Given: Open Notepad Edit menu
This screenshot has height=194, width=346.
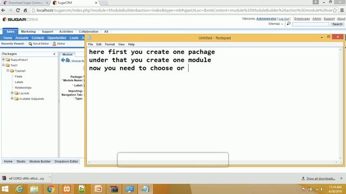Looking at the screenshot, I should [x=99, y=44].
